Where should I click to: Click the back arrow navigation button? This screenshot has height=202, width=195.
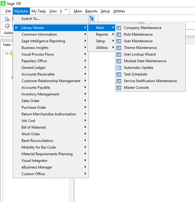(7, 26)
